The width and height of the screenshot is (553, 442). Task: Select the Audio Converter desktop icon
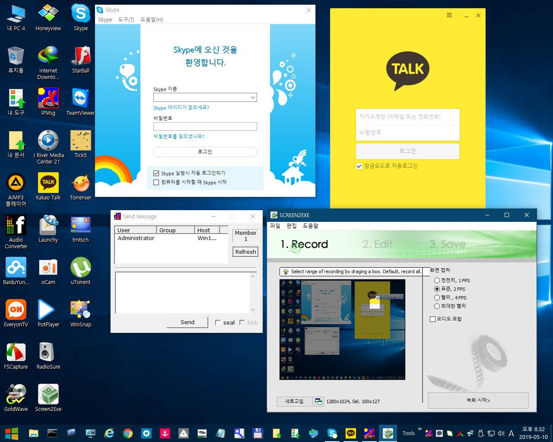pyautogui.click(x=16, y=232)
